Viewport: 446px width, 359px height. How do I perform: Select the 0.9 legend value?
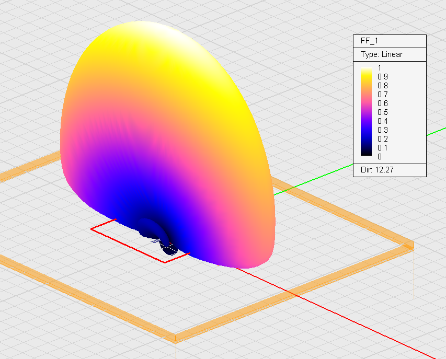pos(383,77)
